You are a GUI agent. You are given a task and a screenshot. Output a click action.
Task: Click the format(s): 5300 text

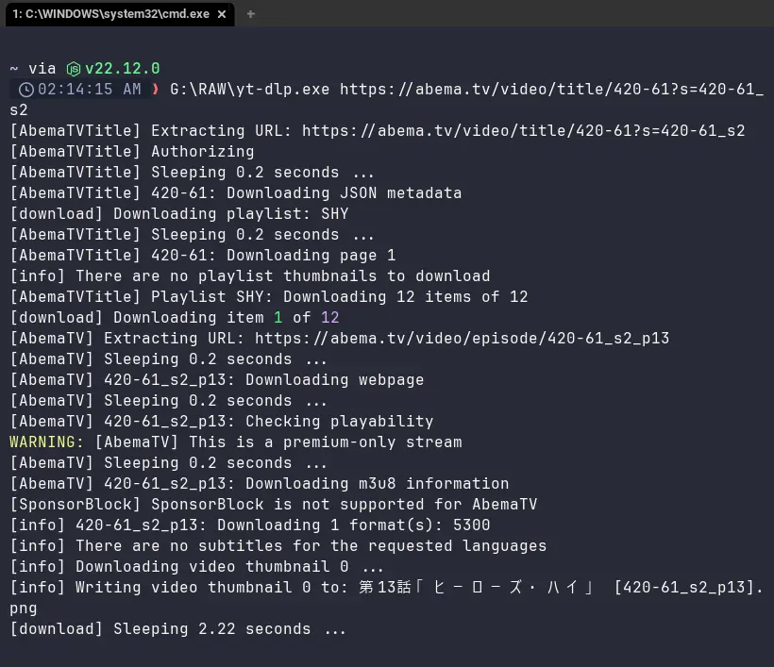point(420,525)
